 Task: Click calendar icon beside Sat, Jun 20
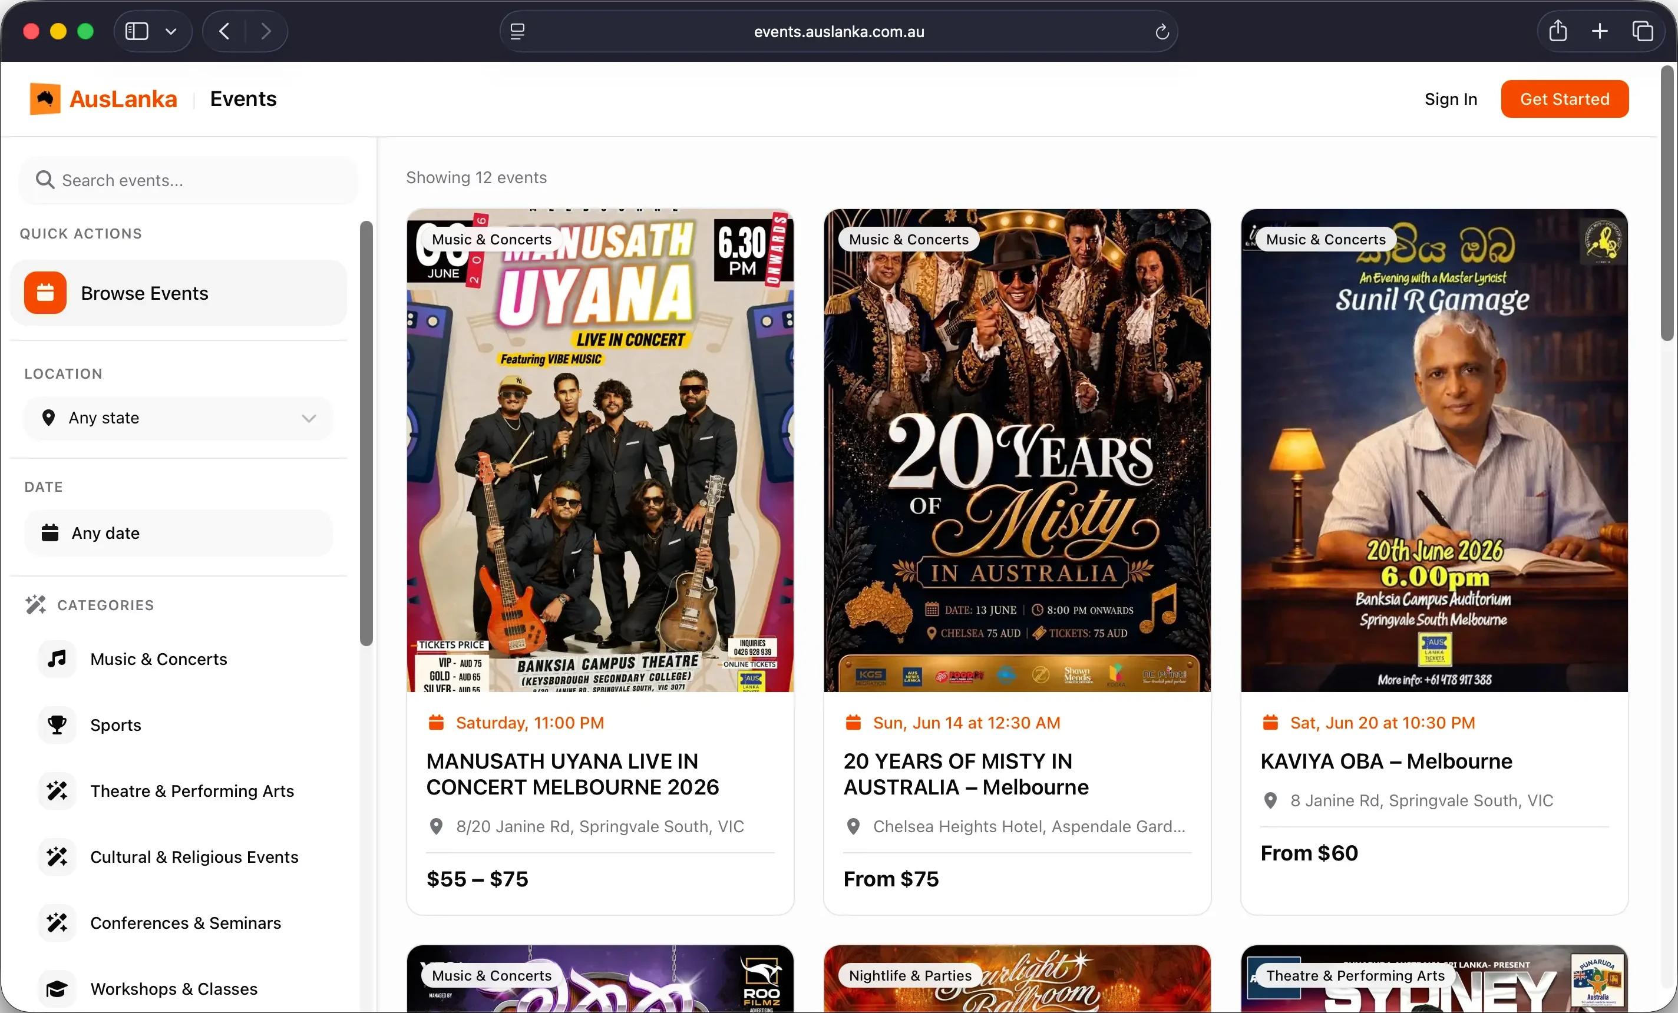coord(1270,722)
